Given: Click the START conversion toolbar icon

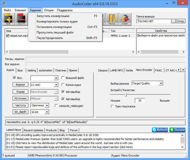Looking at the screenshot, I should click(x=125, y=19).
